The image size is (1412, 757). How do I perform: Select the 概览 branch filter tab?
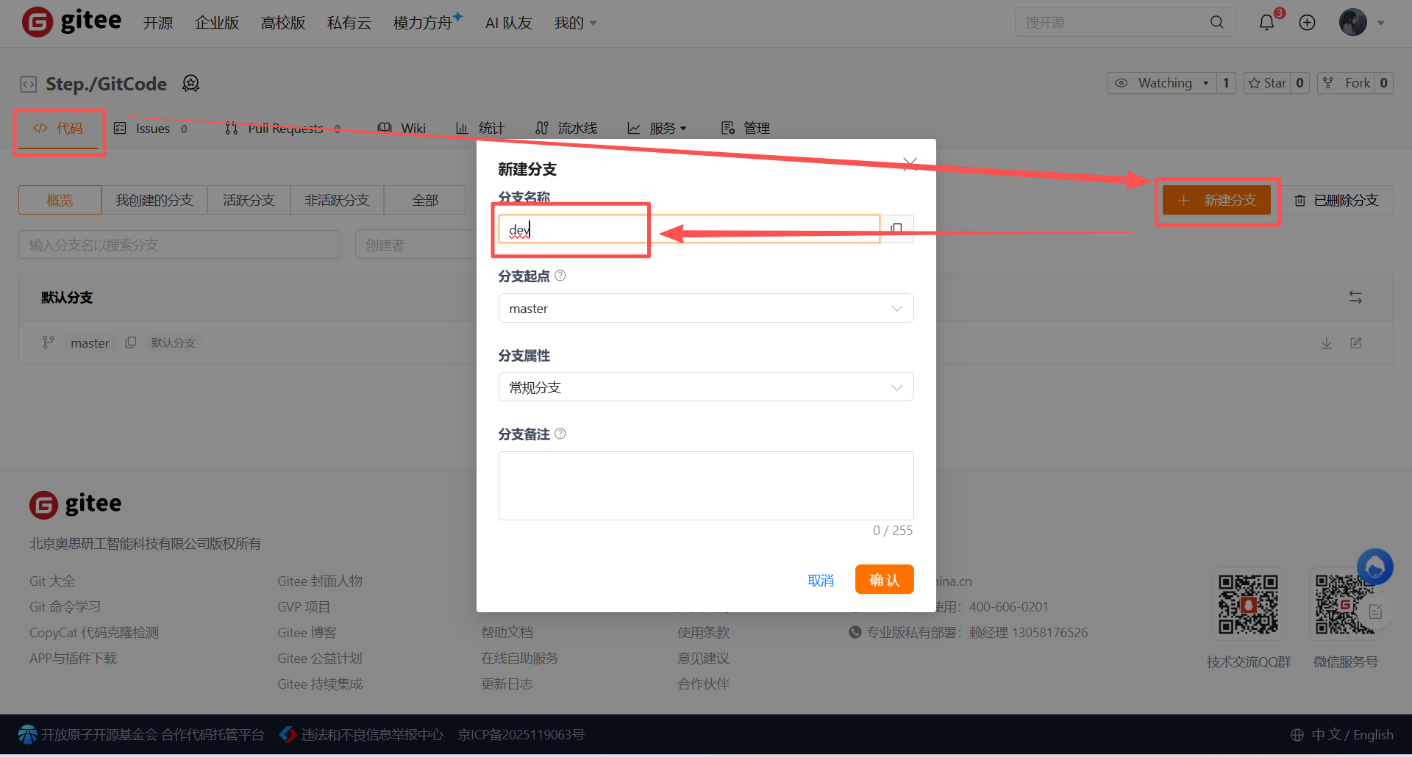[x=60, y=200]
